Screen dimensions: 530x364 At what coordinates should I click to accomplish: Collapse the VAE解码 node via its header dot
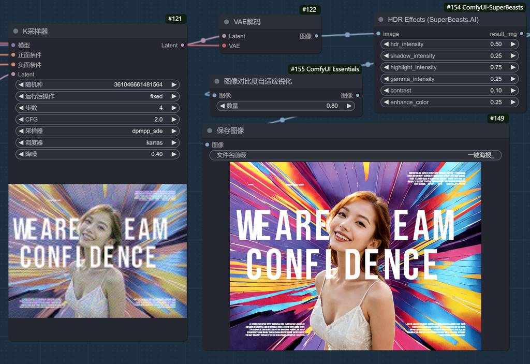pyautogui.click(x=226, y=22)
